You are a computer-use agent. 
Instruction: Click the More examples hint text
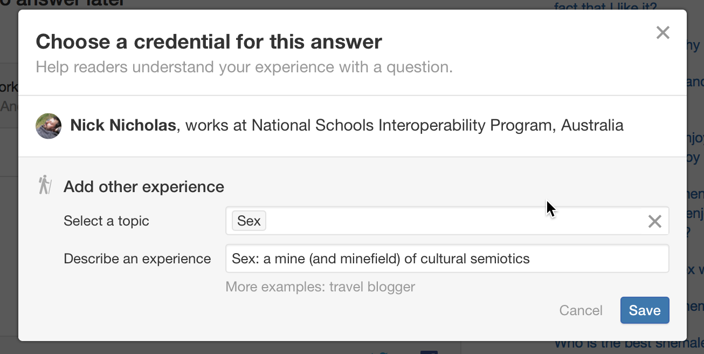coord(320,287)
